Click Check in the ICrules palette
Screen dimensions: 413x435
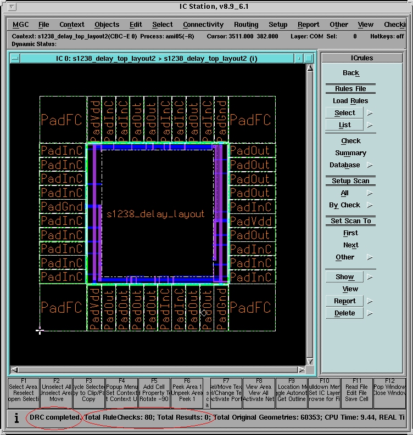coord(350,141)
